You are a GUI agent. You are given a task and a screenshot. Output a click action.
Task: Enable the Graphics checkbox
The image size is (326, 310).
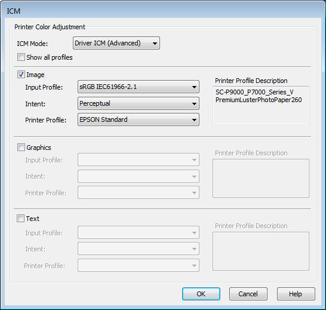pyautogui.click(x=21, y=148)
